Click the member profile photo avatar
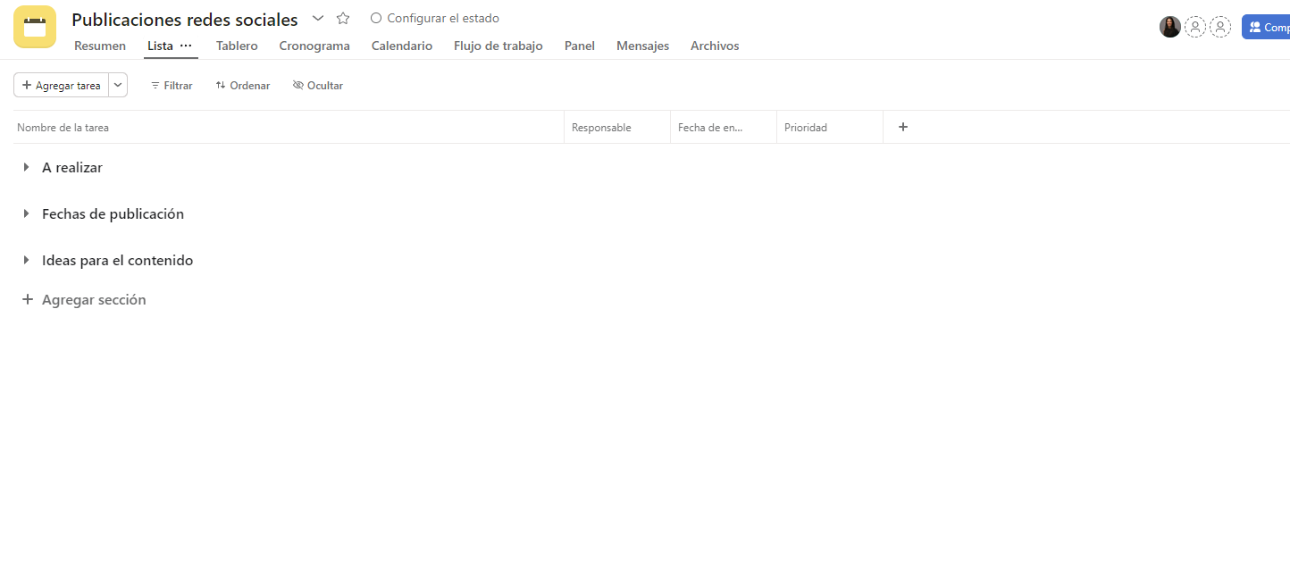Image resolution: width=1290 pixels, height=568 pixels. [1170, 27]
